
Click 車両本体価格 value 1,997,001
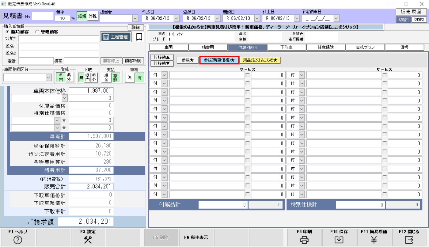(91, 91)
